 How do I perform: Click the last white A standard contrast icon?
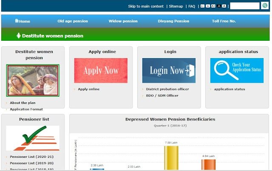click(x=224, y=6)
